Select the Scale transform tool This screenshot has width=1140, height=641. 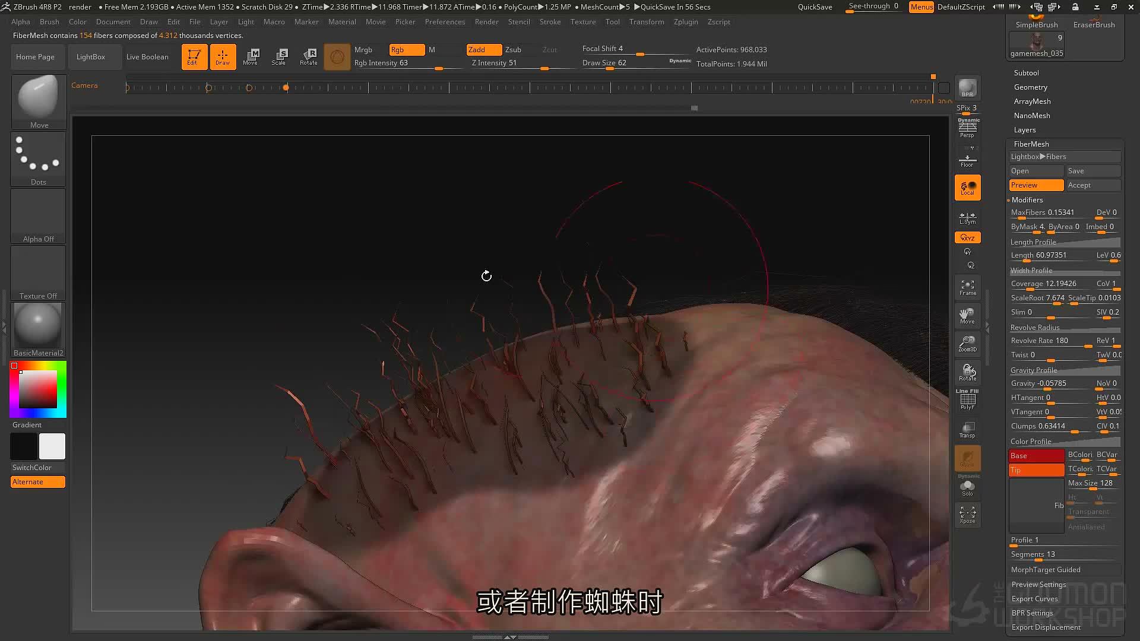pos(278,57)
